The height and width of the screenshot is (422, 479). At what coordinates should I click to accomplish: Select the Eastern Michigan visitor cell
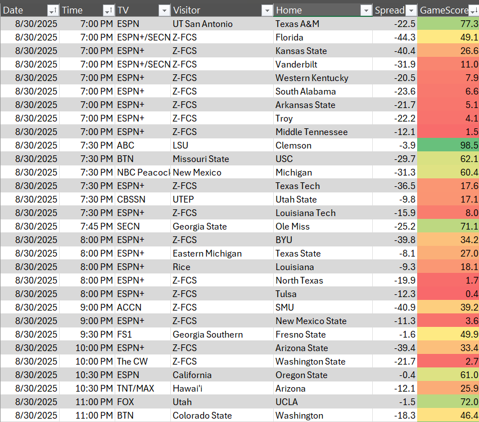(x=222, y=253)
